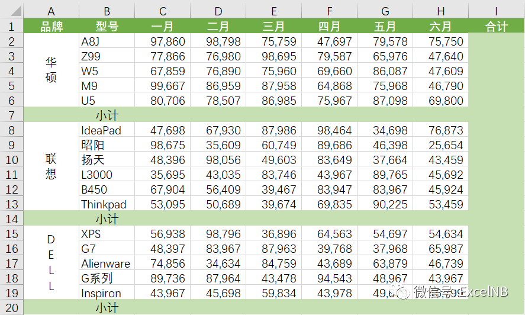Click U5 June value 69,800

point(440,100)
